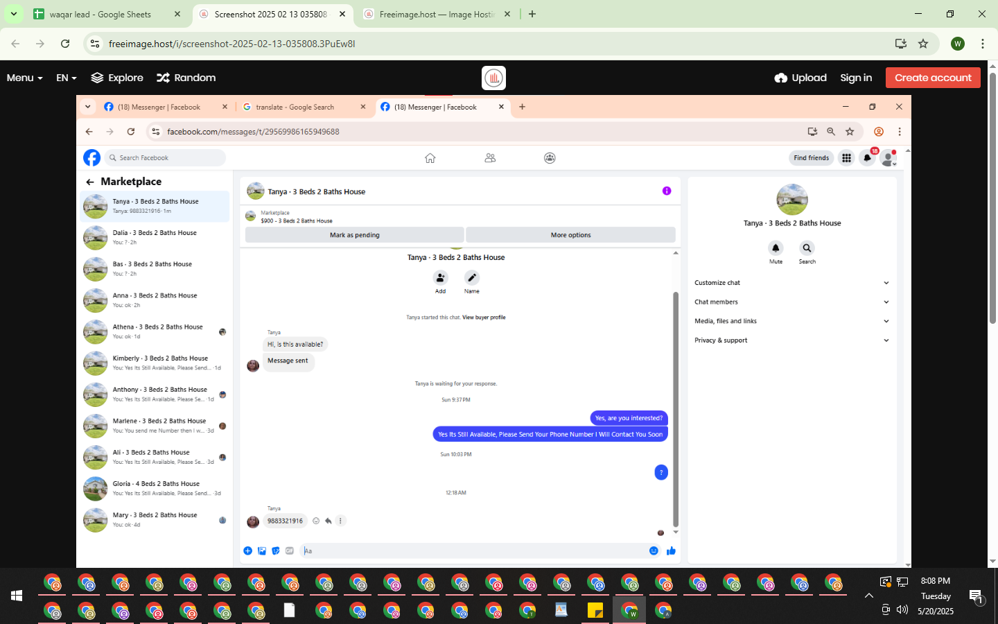Click Sign in link
Viewport: 998px width, 624px height.
pos(856,78)
